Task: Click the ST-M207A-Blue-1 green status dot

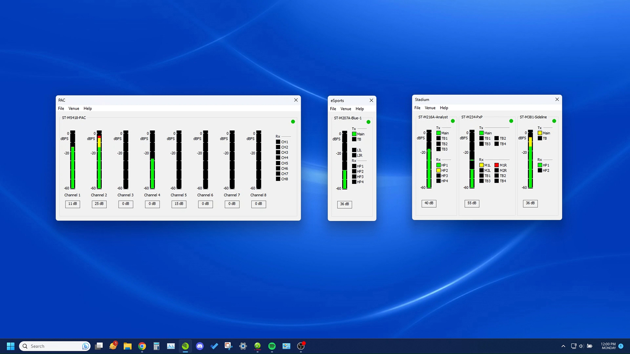Action: click(x=368, y=122)
